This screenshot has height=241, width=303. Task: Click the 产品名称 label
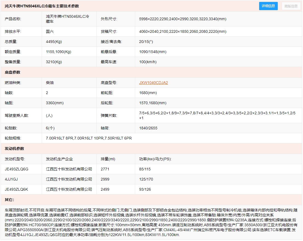point(13,19)
